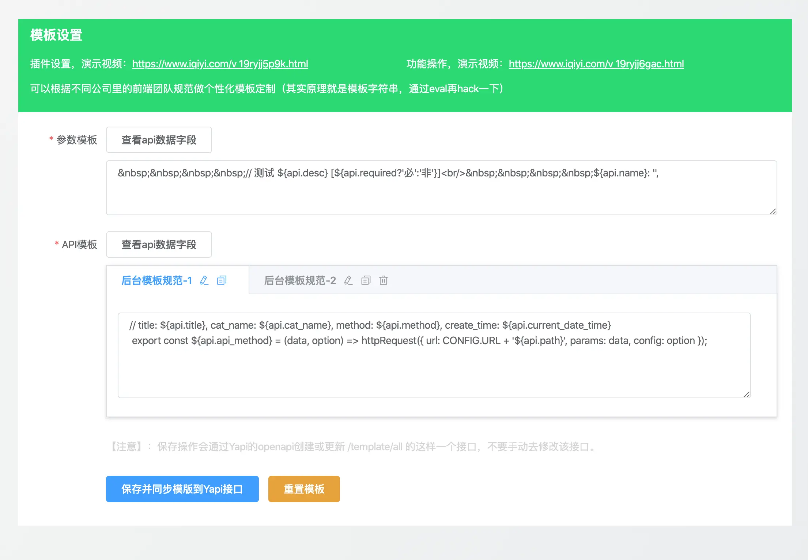Click edit pencil icon on 后台模板规范-1 tab

pyautogui.click(x=204, y=281)
